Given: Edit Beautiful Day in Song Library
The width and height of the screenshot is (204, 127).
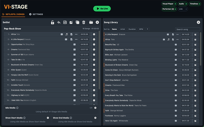Looking at the screenshot, I should coord(195,44).
